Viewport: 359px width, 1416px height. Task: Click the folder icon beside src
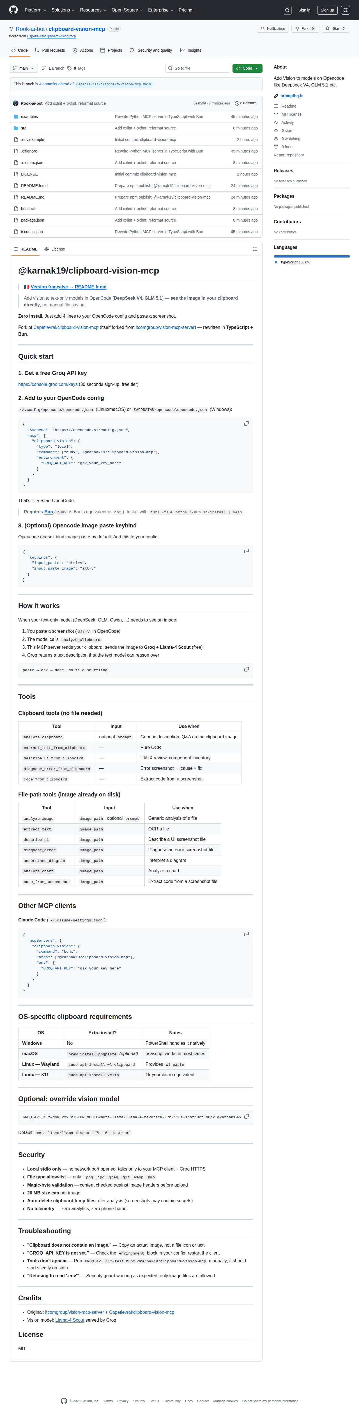tap(16, 128)
